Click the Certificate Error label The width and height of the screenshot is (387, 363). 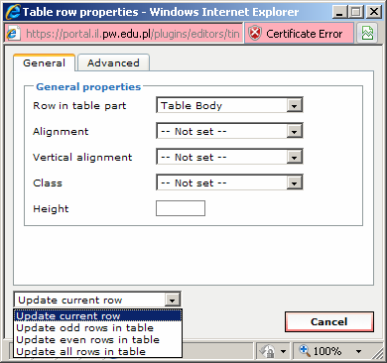pos(304,34)
